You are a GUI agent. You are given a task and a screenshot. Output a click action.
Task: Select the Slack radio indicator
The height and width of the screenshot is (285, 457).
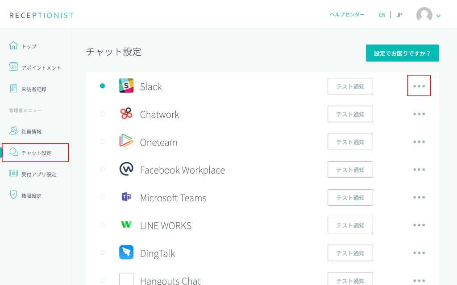(103, 86)
